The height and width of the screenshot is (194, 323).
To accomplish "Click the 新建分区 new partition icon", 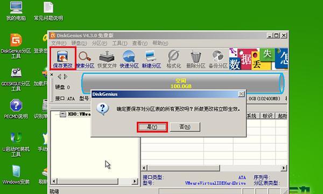I will [x=151, y=59].
